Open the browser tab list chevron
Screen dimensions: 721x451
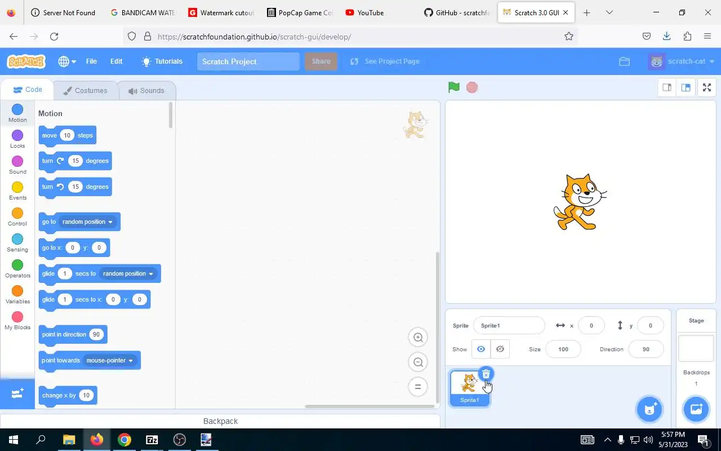[x=609, y=12]
